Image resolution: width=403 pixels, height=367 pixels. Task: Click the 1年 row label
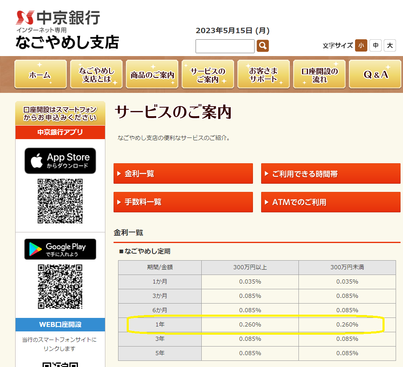[x=160, y=325]
